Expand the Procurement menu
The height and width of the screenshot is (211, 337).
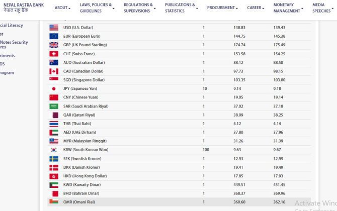222,8
